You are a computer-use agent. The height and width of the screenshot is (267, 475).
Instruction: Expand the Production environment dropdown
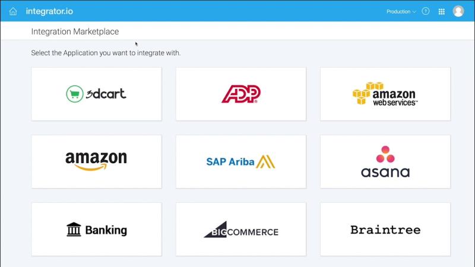[401, 11]
